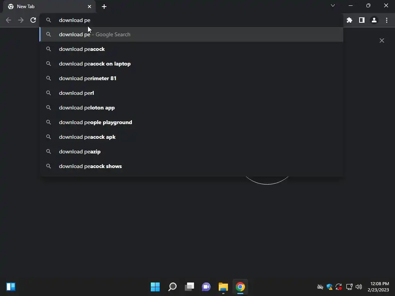Open Task View on the taskbar
This screenshot has width=395, height=296.
pos(189,287)
